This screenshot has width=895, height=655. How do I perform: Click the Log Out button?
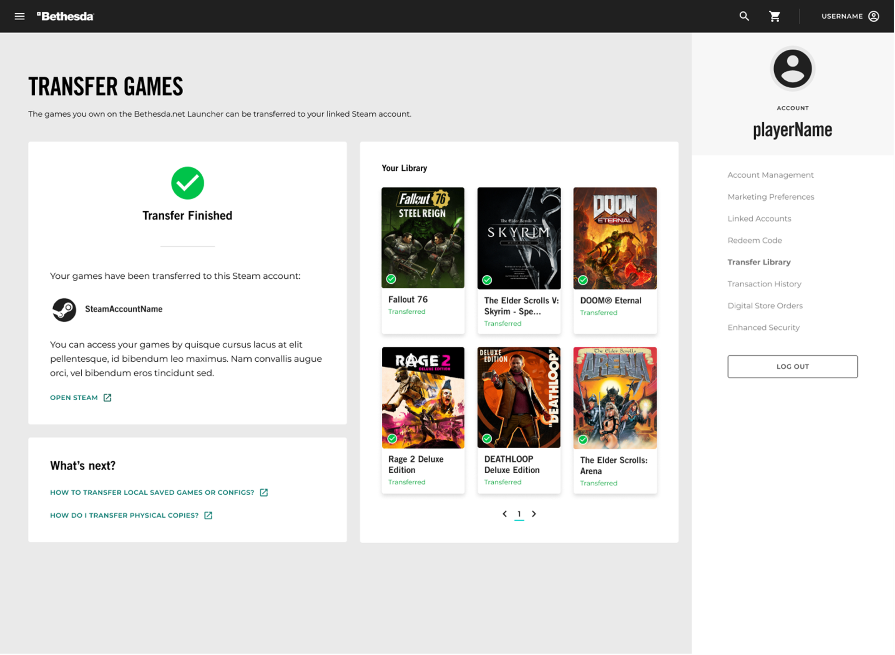coord(793,367)
